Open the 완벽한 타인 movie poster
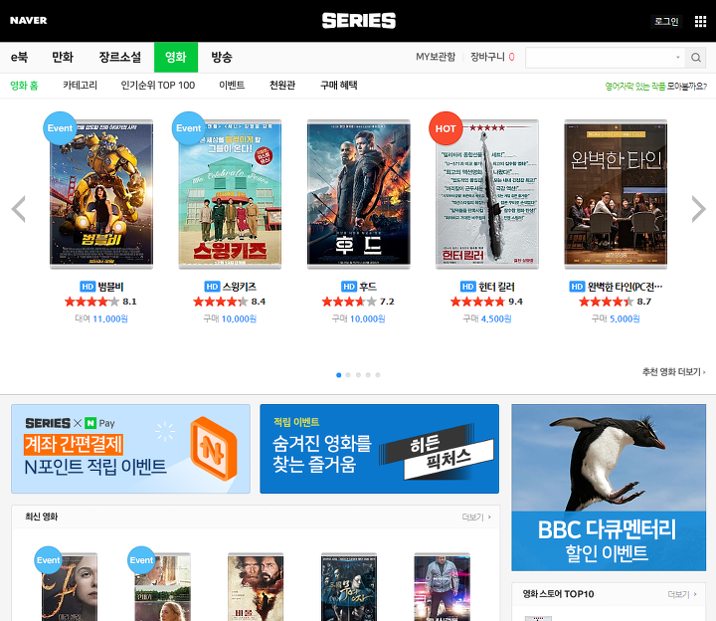The width and height of the screenshot is (716, 621). point(616,194)
